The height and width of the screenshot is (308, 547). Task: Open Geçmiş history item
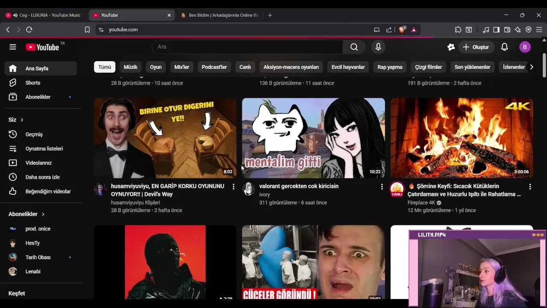coord(41,134)
